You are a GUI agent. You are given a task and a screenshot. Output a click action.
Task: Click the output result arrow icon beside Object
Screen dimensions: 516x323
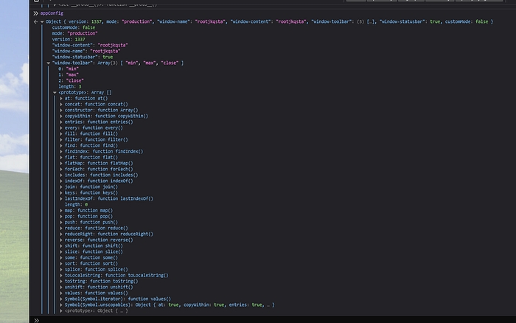tap(35, 22)
